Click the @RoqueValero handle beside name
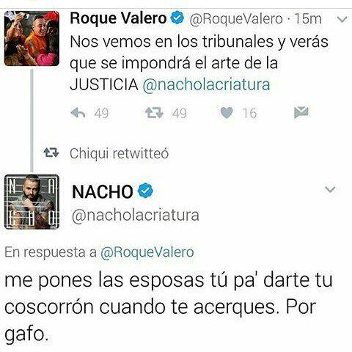Screen dimensions: 352x352 236,19
